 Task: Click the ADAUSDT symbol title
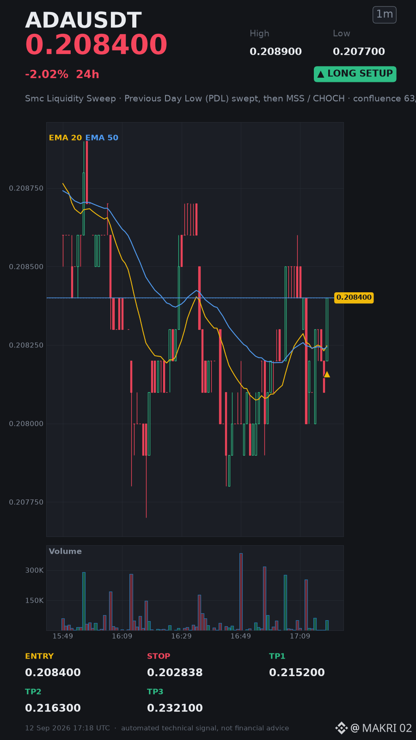click(83, 20)
